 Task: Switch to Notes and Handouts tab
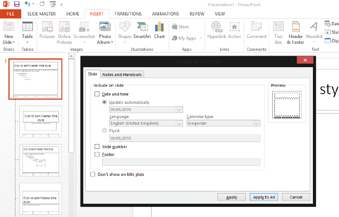coord(122,75)
